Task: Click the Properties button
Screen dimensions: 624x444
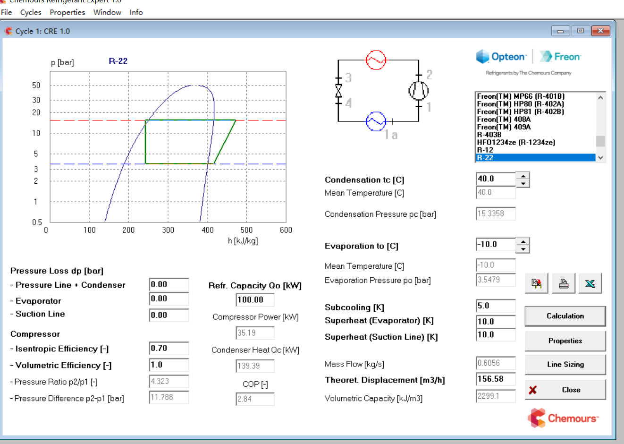Action: pos(565,341)
